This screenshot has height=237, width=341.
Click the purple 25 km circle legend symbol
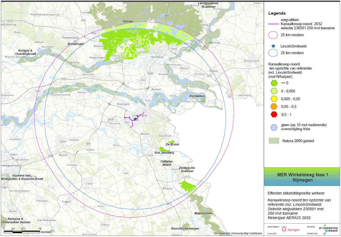273,35
